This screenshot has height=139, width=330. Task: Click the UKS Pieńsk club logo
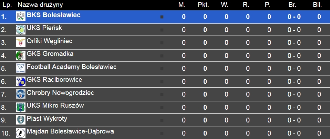tap(21, 29)
